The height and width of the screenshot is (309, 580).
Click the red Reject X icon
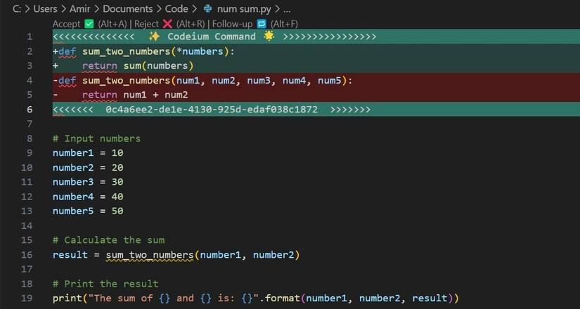point(167,24)
